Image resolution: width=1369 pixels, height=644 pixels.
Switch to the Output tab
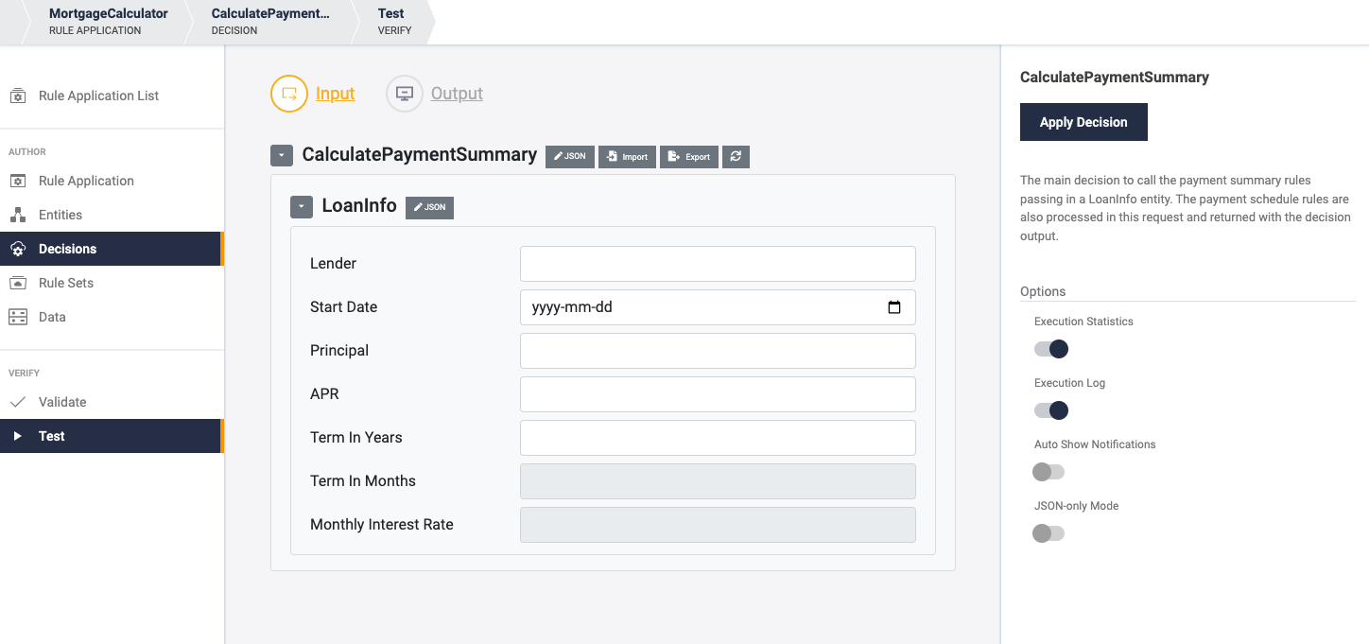[457, 94]
